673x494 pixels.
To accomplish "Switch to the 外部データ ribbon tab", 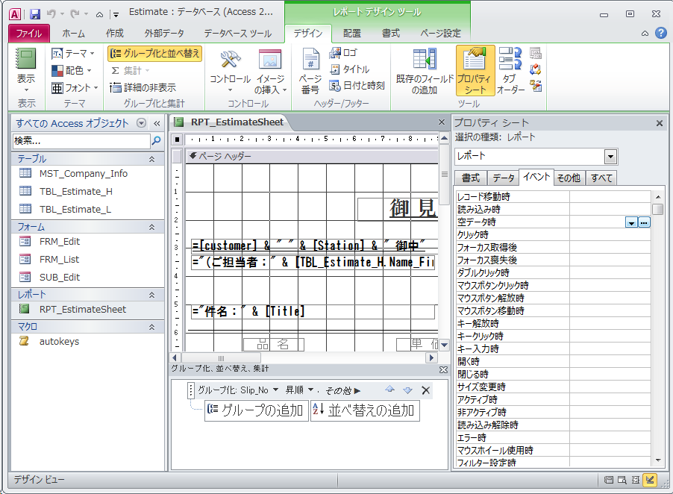I will tap(164, 33).
